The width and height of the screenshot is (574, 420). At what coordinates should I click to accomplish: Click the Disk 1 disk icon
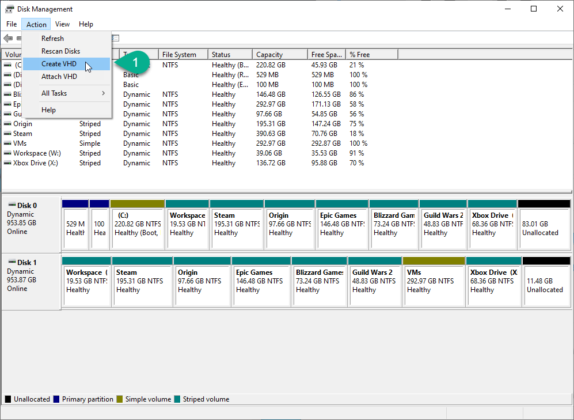tap(12, 262)
